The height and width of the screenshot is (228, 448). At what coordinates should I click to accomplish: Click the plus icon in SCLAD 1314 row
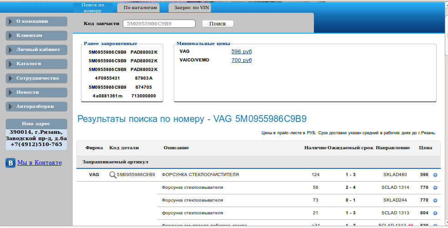tap(435, 187)
